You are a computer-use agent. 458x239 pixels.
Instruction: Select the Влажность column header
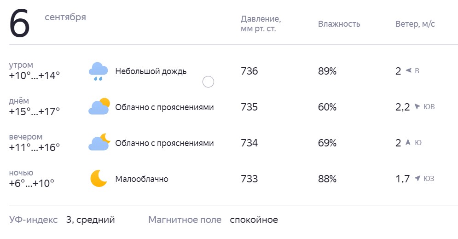tap(339, 23)
